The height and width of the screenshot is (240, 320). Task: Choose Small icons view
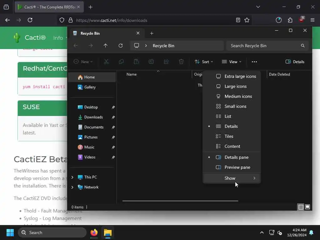click(x=232, y=106)
